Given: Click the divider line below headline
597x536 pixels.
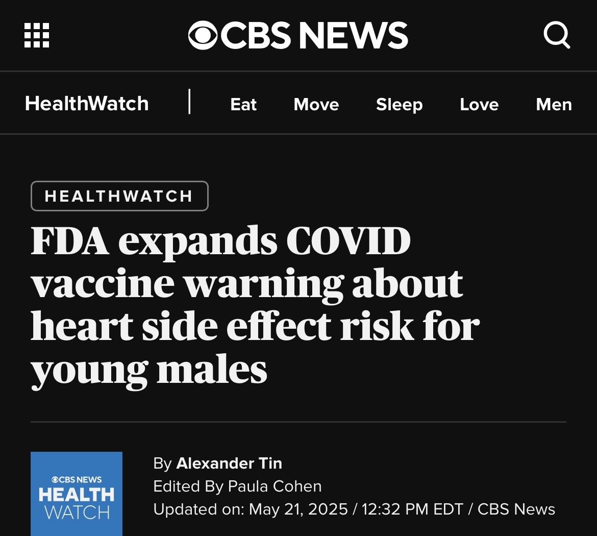Looking at the screenshot, I should 298,422.
